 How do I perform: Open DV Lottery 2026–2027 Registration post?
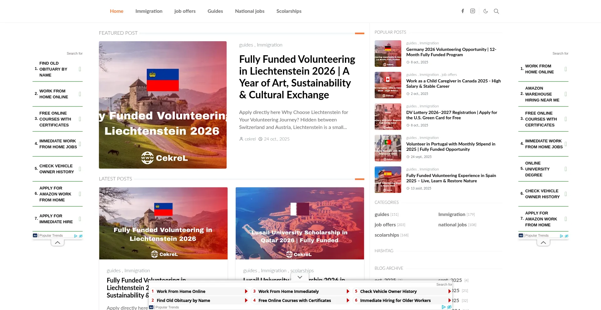[452, 115]
